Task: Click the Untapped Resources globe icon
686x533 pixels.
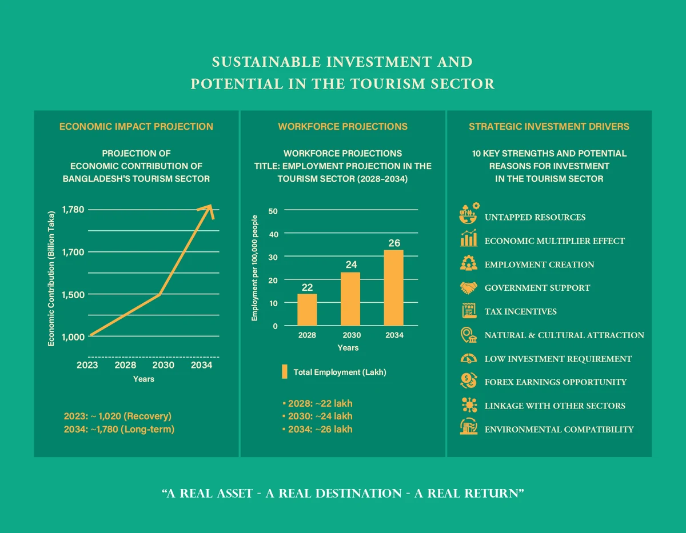Action: click(x=469, y=213)
